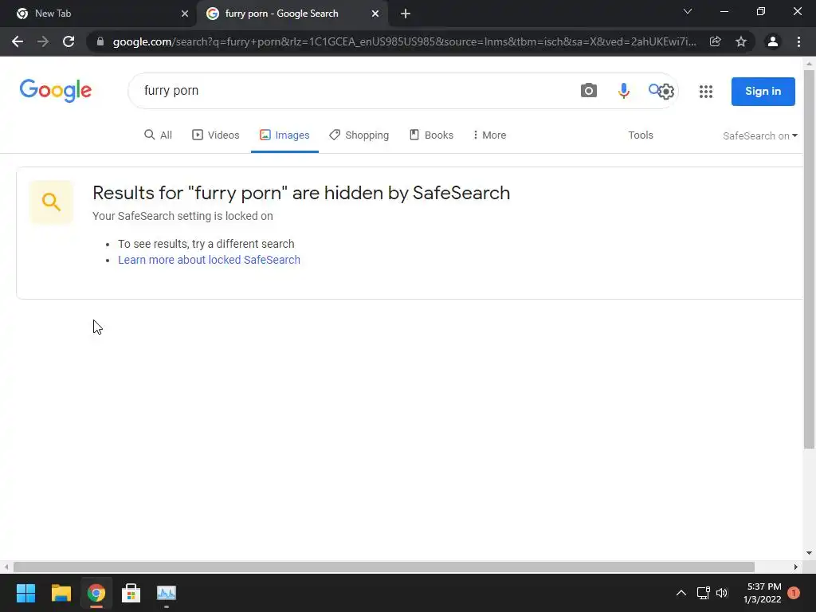This screenshot has width=816, height=612.
Task: Open File Explorer from taskbar
Action: coord(61,593)
